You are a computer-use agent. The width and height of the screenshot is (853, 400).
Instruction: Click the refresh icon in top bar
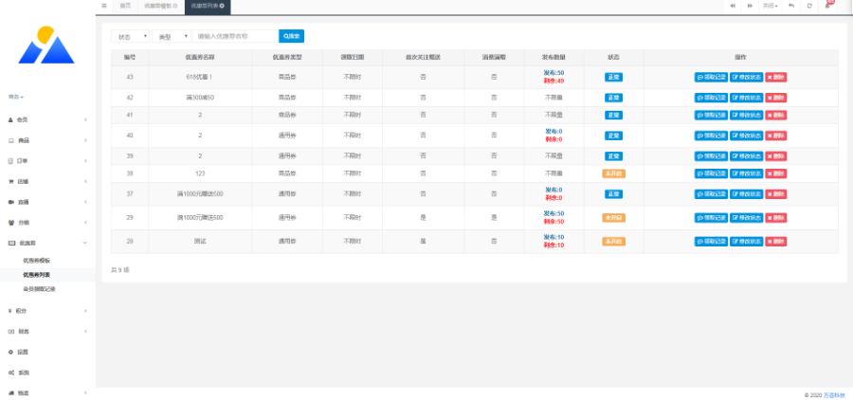[808, 6]
